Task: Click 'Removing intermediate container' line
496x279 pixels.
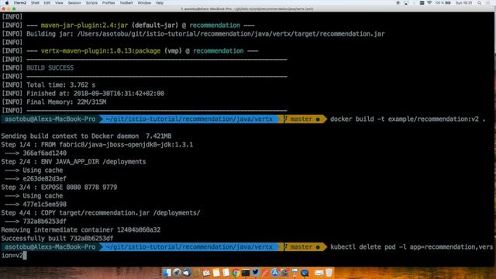Action: [x=81, y=230]
